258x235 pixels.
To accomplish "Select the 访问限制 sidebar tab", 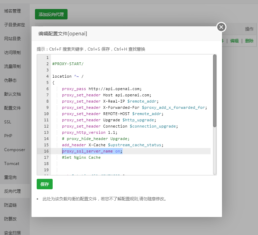I will pyautogui.click(x=12, y=53).
